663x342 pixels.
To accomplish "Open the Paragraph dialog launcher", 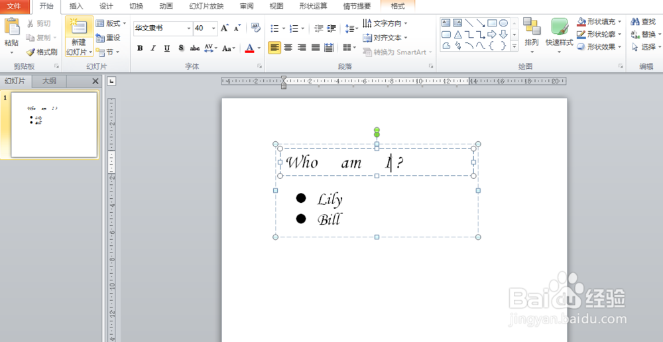I will pyautogui.click(x=431, y=66).
